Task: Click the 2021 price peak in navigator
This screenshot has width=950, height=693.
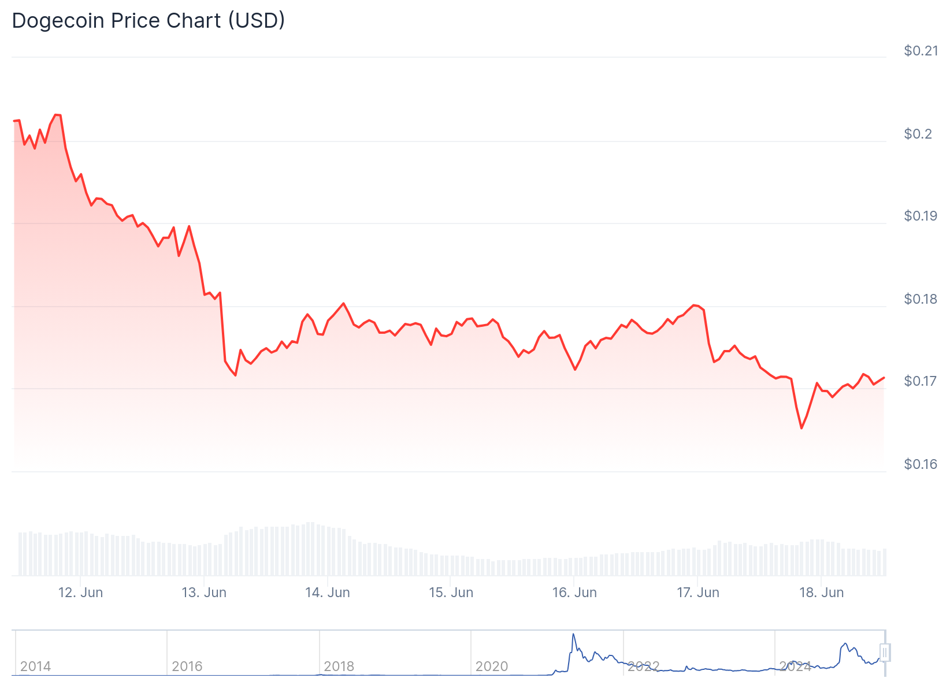Action: (x=573, y=635)
